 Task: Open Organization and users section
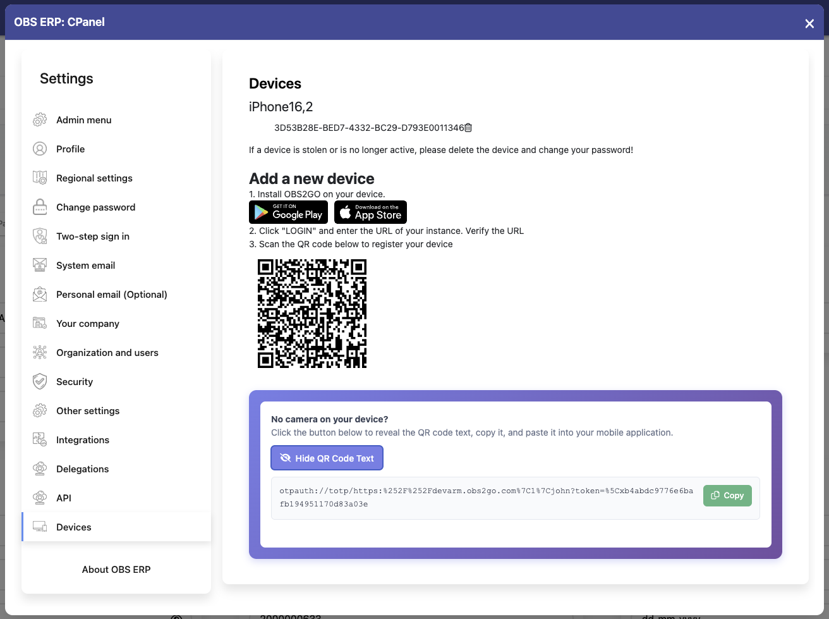107,353
